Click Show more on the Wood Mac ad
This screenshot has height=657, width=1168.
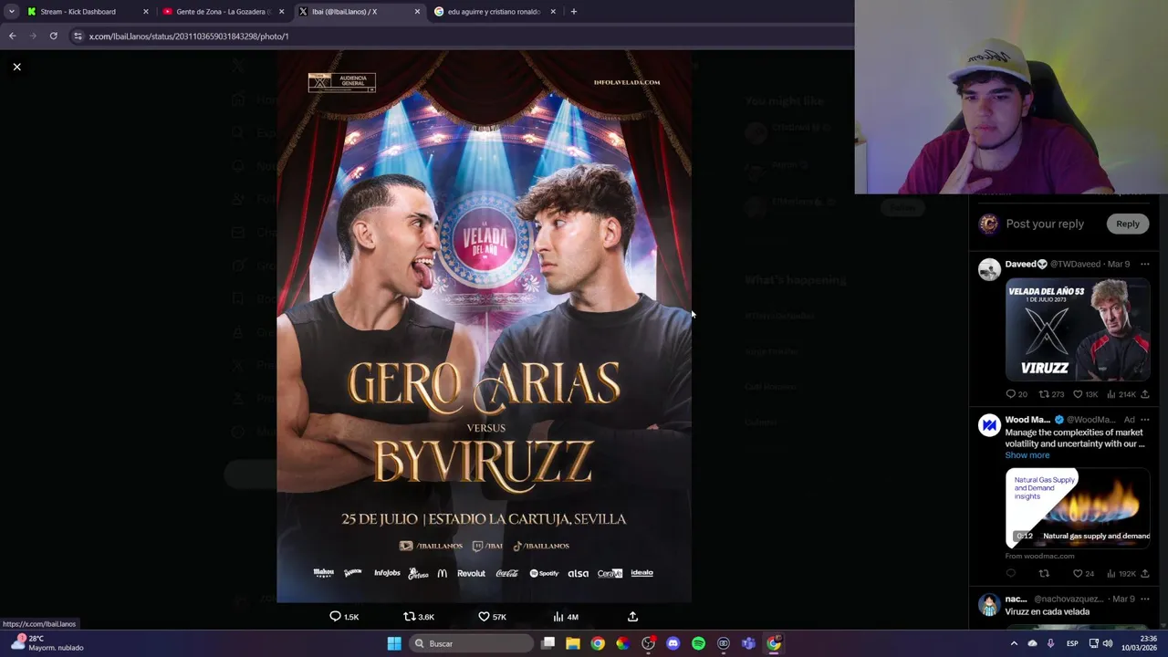point(1027,455)
